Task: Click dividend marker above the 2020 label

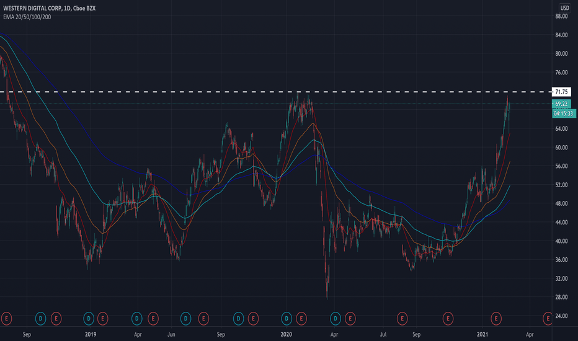Action: coord(287,318)
